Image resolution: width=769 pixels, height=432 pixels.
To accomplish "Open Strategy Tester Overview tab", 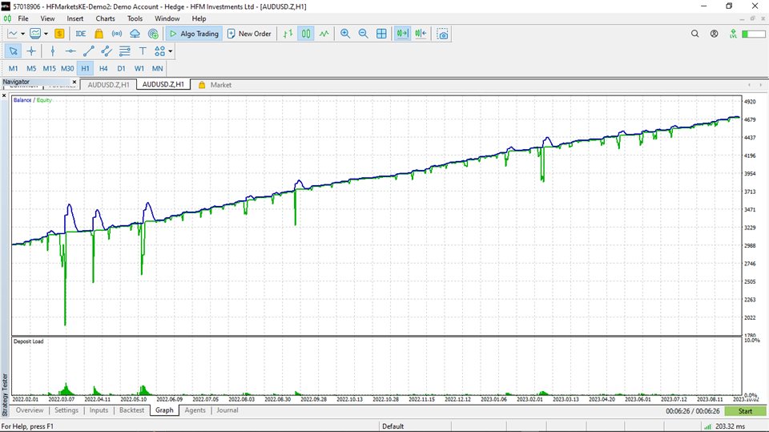I will tap(30, 410).
